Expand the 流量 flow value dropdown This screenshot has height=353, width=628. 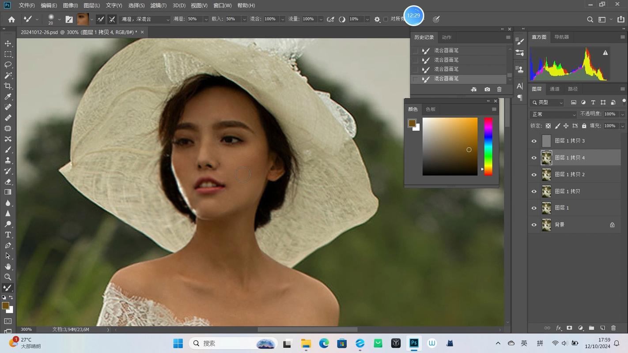tap(321, 19)
